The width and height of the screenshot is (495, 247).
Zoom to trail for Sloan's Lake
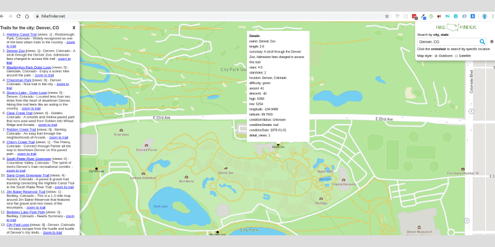[31, 108]
